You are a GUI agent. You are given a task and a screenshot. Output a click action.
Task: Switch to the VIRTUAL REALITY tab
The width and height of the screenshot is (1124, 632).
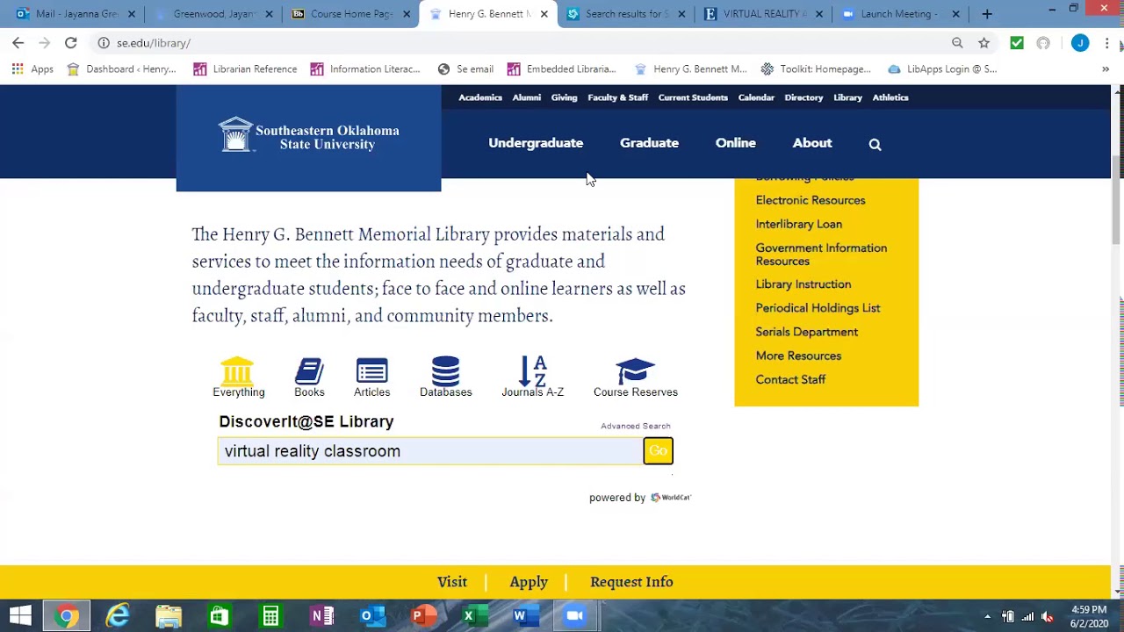(764, 14)
